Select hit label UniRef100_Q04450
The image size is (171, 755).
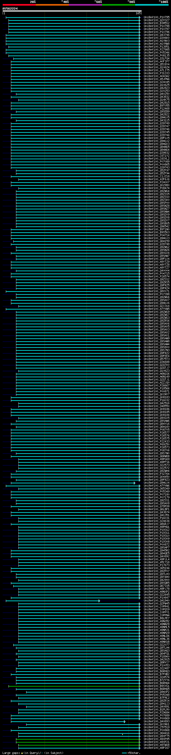tap(156, 476)
